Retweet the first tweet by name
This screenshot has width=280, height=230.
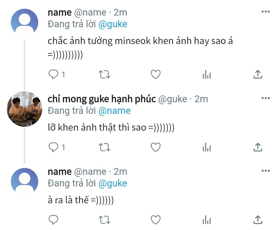105,75
